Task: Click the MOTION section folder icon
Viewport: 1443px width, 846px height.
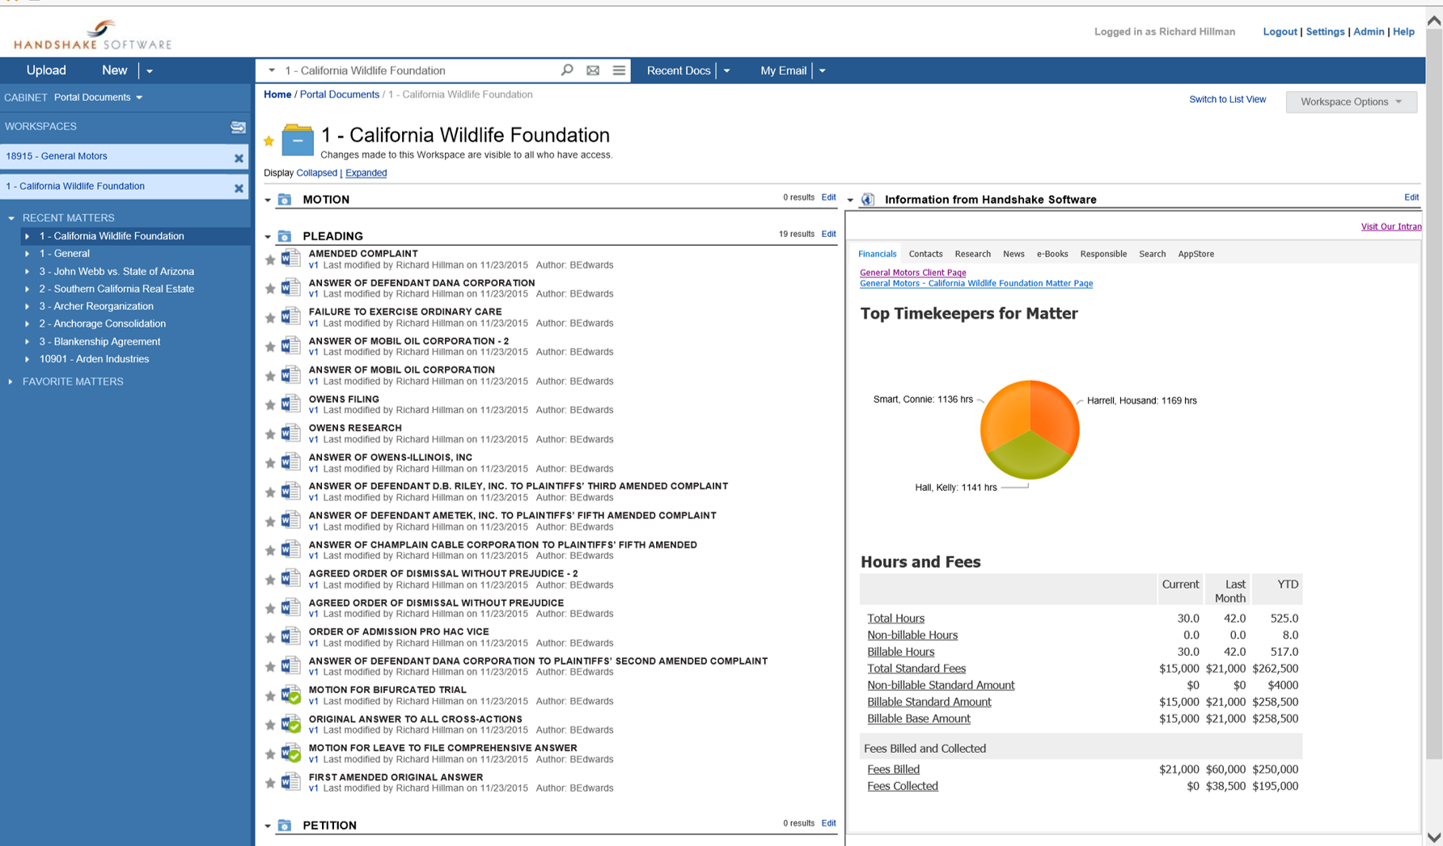Action: [x=285, y=200]
